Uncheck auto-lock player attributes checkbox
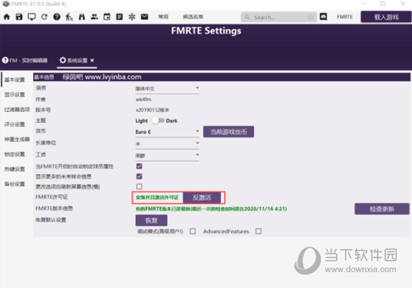The image size is (412, 288). (x=139, y=167)
